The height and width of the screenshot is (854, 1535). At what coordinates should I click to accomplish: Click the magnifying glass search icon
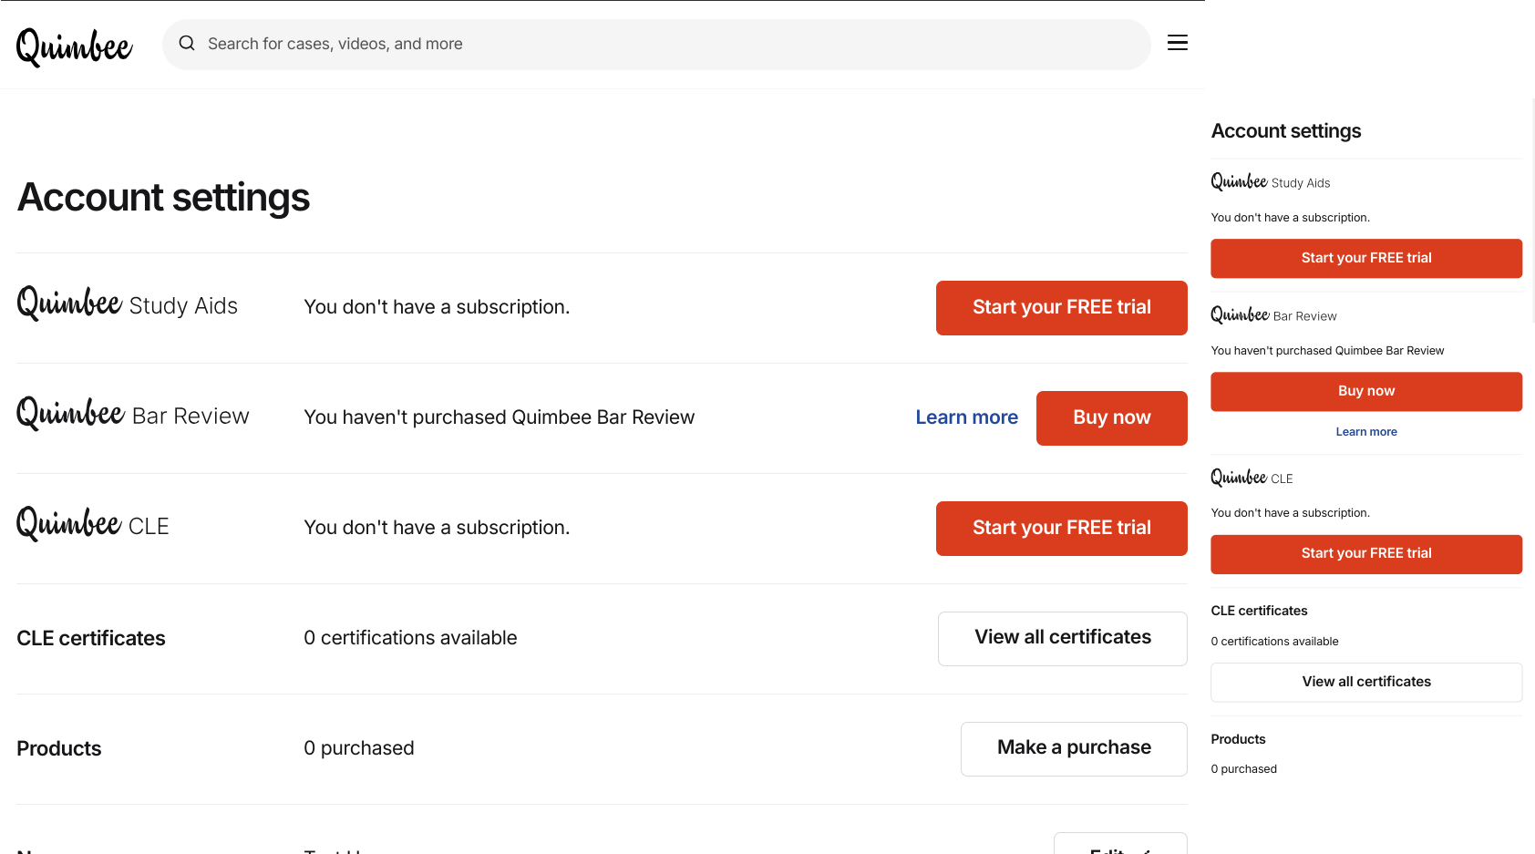click(187, 44)
